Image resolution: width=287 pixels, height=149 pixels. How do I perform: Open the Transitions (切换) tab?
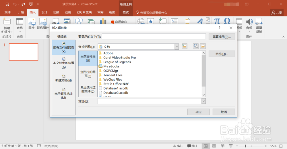point(56,12)
